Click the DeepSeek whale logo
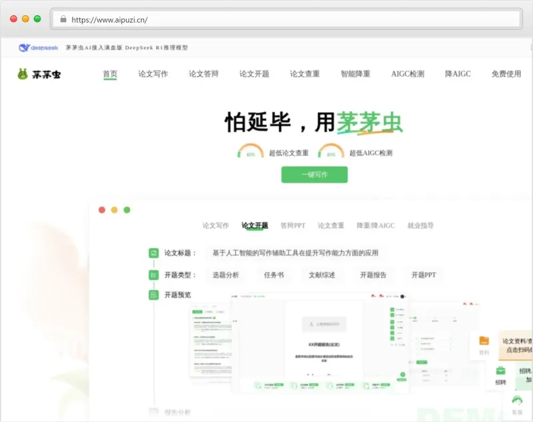This screenshot has width=533, height=422. [x=39, y=47]
